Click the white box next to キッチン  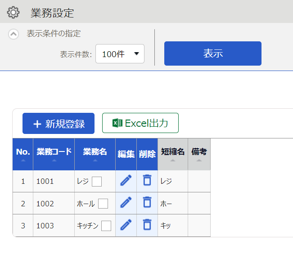[x=106, y=226]
